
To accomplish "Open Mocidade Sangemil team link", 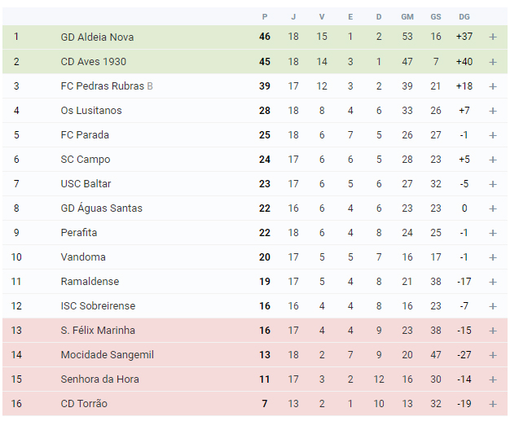I will point(107,355).
